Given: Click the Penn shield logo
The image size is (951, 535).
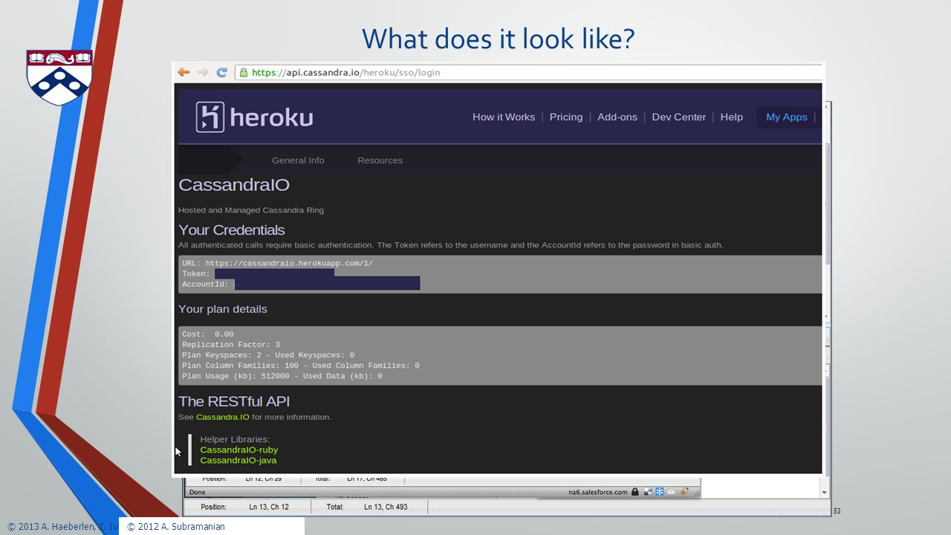Looking at the screenshot, I should coord(59,77).
